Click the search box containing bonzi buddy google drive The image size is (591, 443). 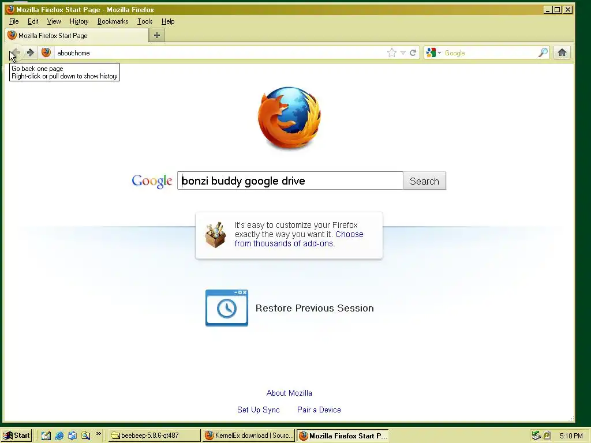tap(290, 181)
